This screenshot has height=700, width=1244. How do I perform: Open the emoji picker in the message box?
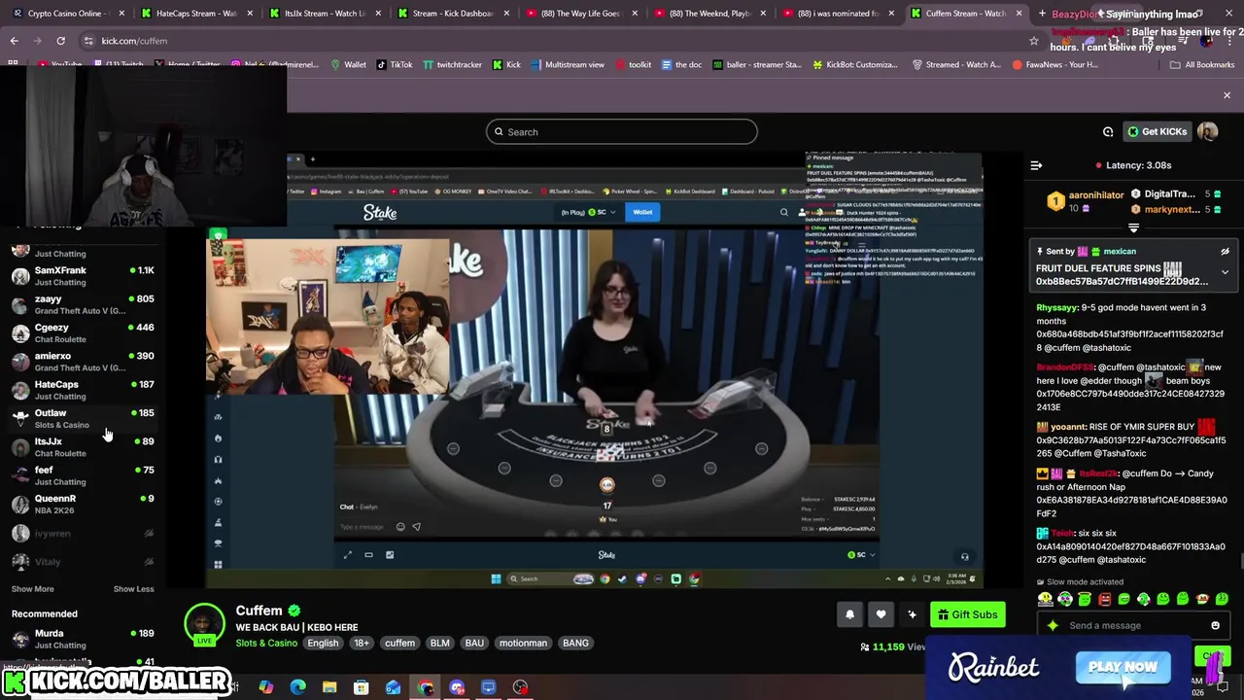1215,625
